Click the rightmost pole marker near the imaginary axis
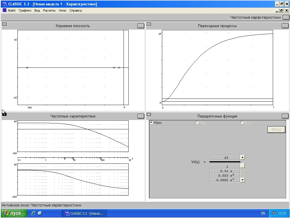The width and height of the screenshot is (290, 218). [119, 67]
